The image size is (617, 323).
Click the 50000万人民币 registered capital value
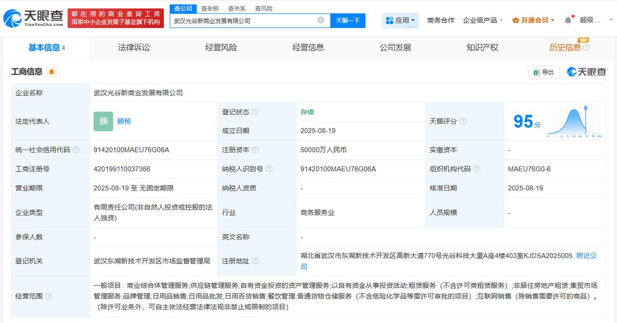tap(323, 150)
